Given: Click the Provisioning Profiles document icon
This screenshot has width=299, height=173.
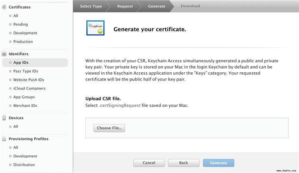Looking at the screenshot, I should tap(4, 139).
